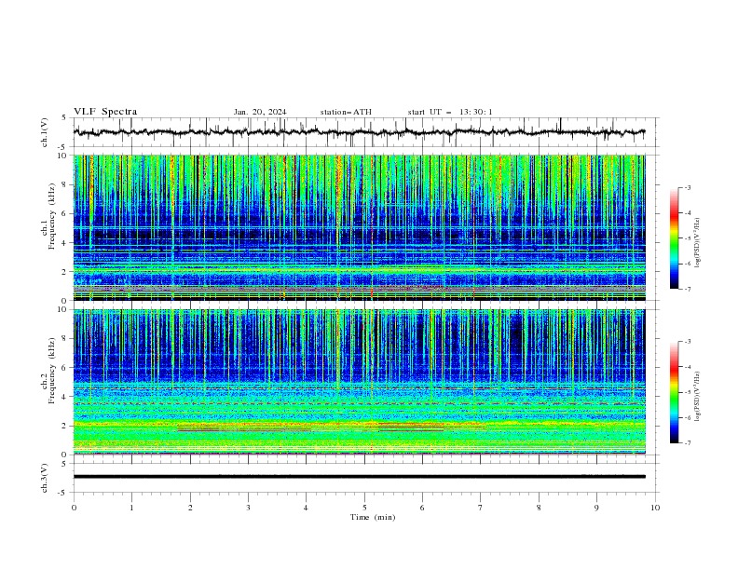
Task: Click the time axis tick label "3"
Action: pos(248,508)
